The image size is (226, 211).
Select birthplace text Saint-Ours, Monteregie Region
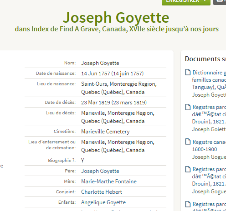pos(119,84)
